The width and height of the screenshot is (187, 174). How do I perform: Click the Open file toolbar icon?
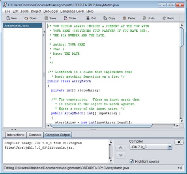[x=26, y=18]
